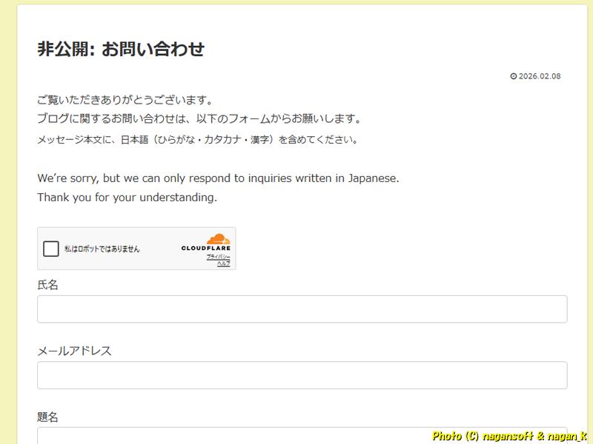Click the ご覧いただきありがとうございます greeting line
This screenshot has width=593, height=444.
[125, 100]
